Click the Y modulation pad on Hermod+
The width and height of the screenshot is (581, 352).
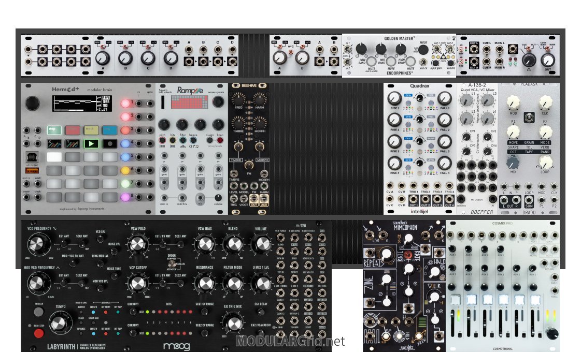click(x=73, y=143)
